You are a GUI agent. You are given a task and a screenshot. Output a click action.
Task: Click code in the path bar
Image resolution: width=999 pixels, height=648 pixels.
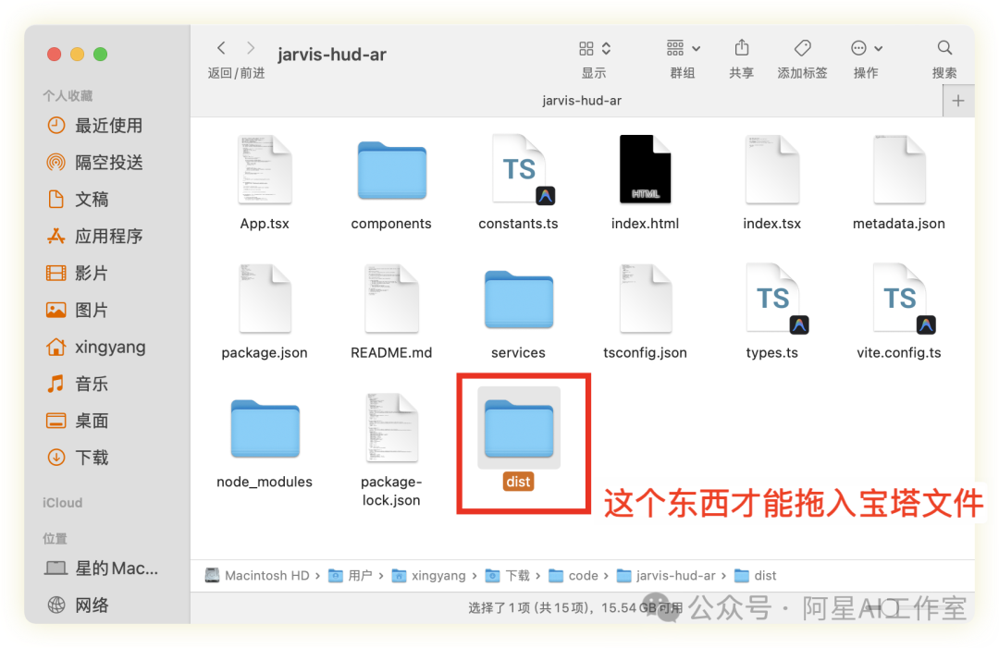tap(573, 575)
